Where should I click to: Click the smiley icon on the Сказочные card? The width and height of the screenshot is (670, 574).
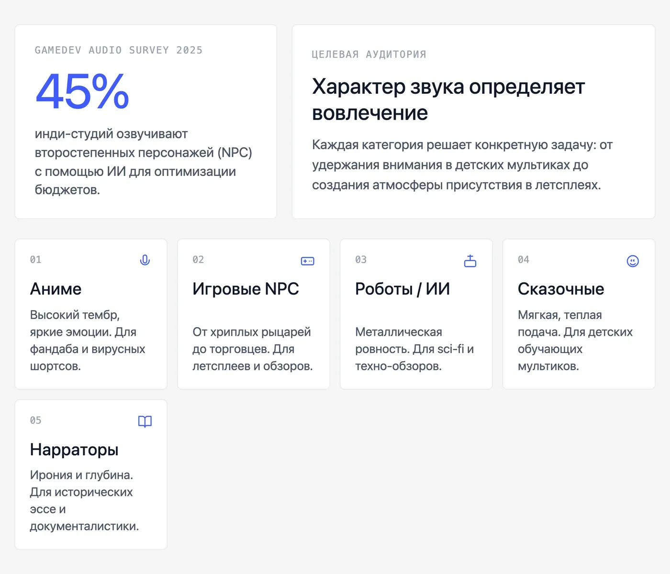(x=633, y=261)
